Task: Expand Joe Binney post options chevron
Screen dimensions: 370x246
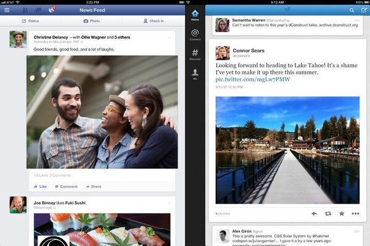Action: tap(169, 203)
